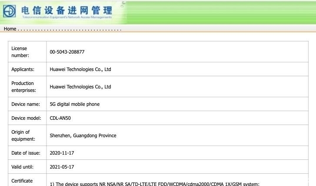Click the Certificate label cell

click(x=27, y=180)
